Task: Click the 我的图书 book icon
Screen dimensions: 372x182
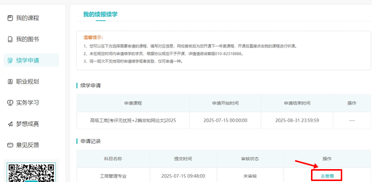Action: (10, 39)
